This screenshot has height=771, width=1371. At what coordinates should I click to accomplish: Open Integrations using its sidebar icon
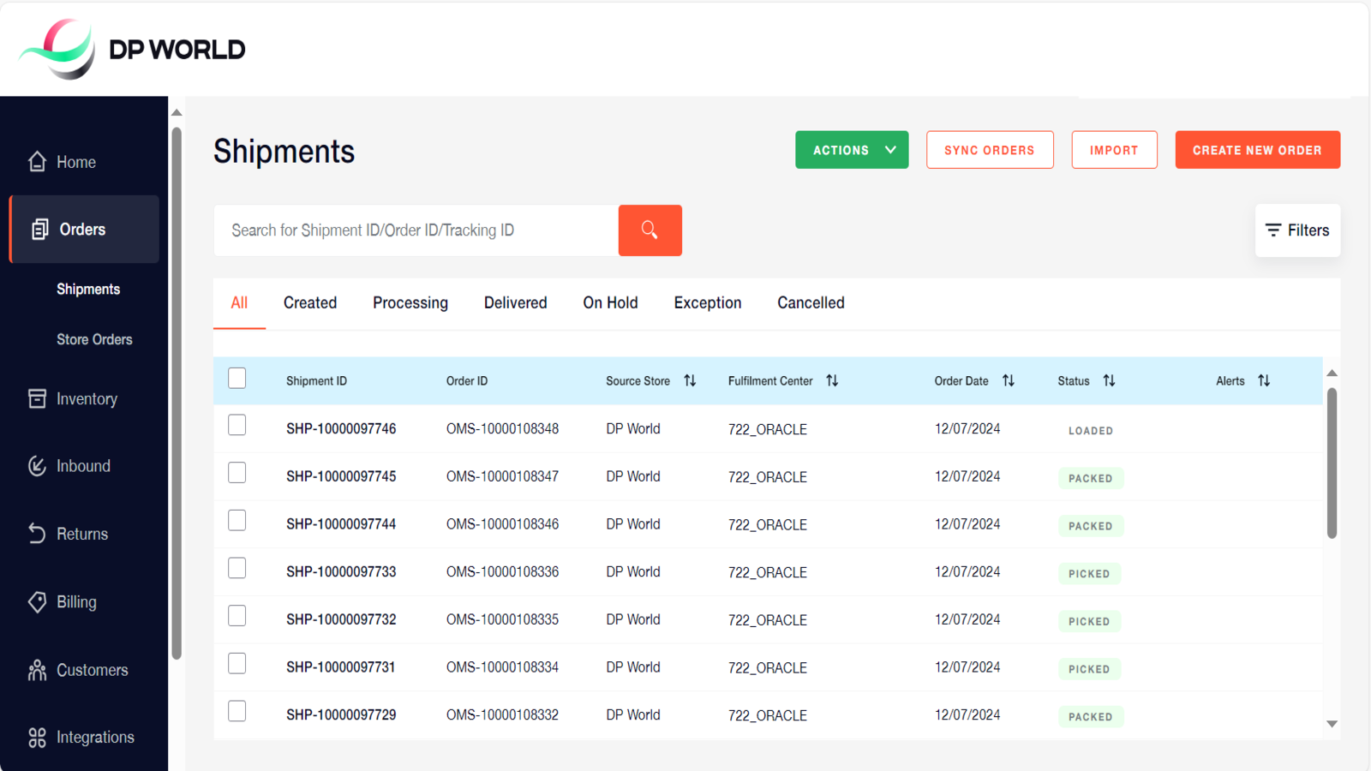click(36, 737)
